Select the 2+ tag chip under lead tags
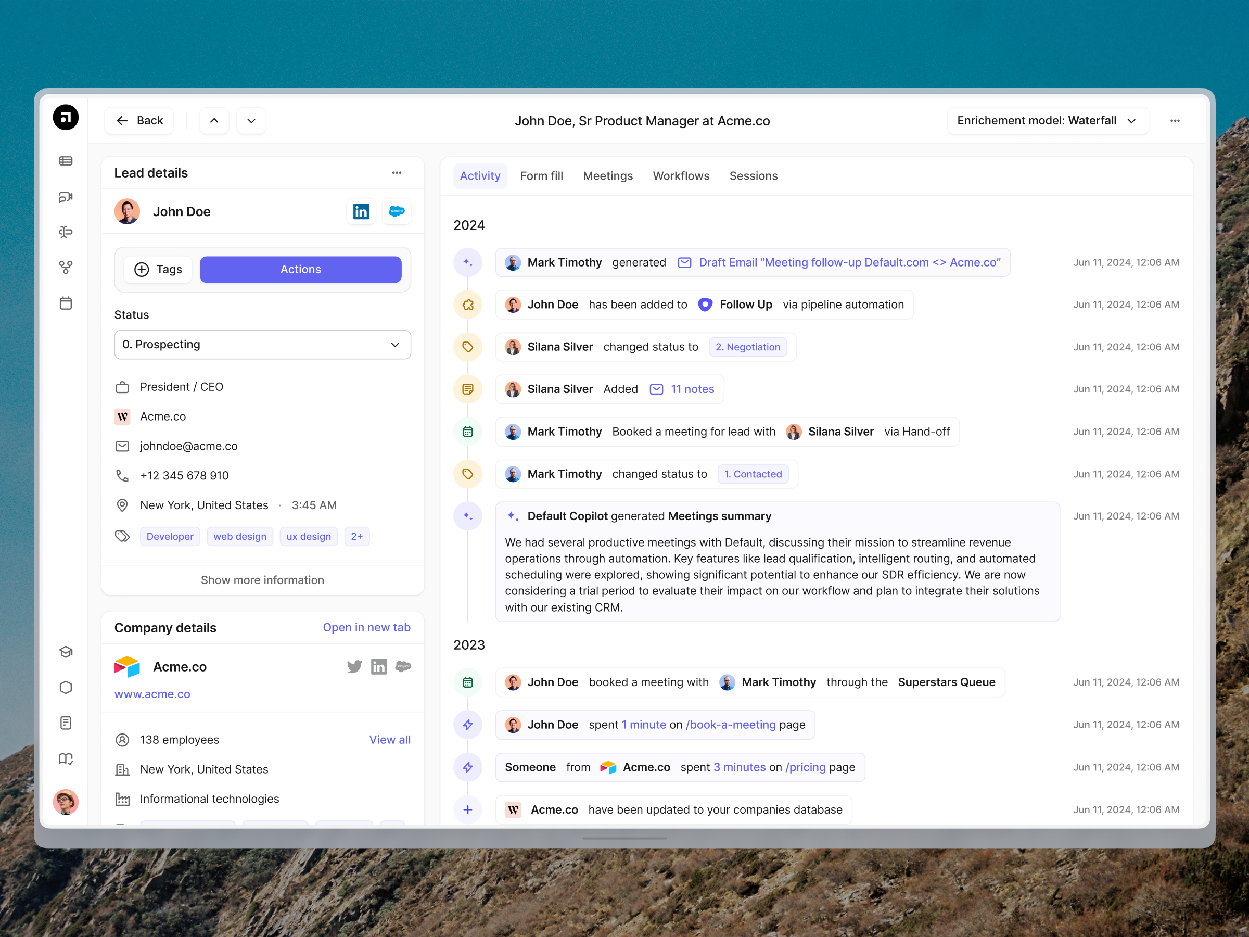 coord(357,536)
